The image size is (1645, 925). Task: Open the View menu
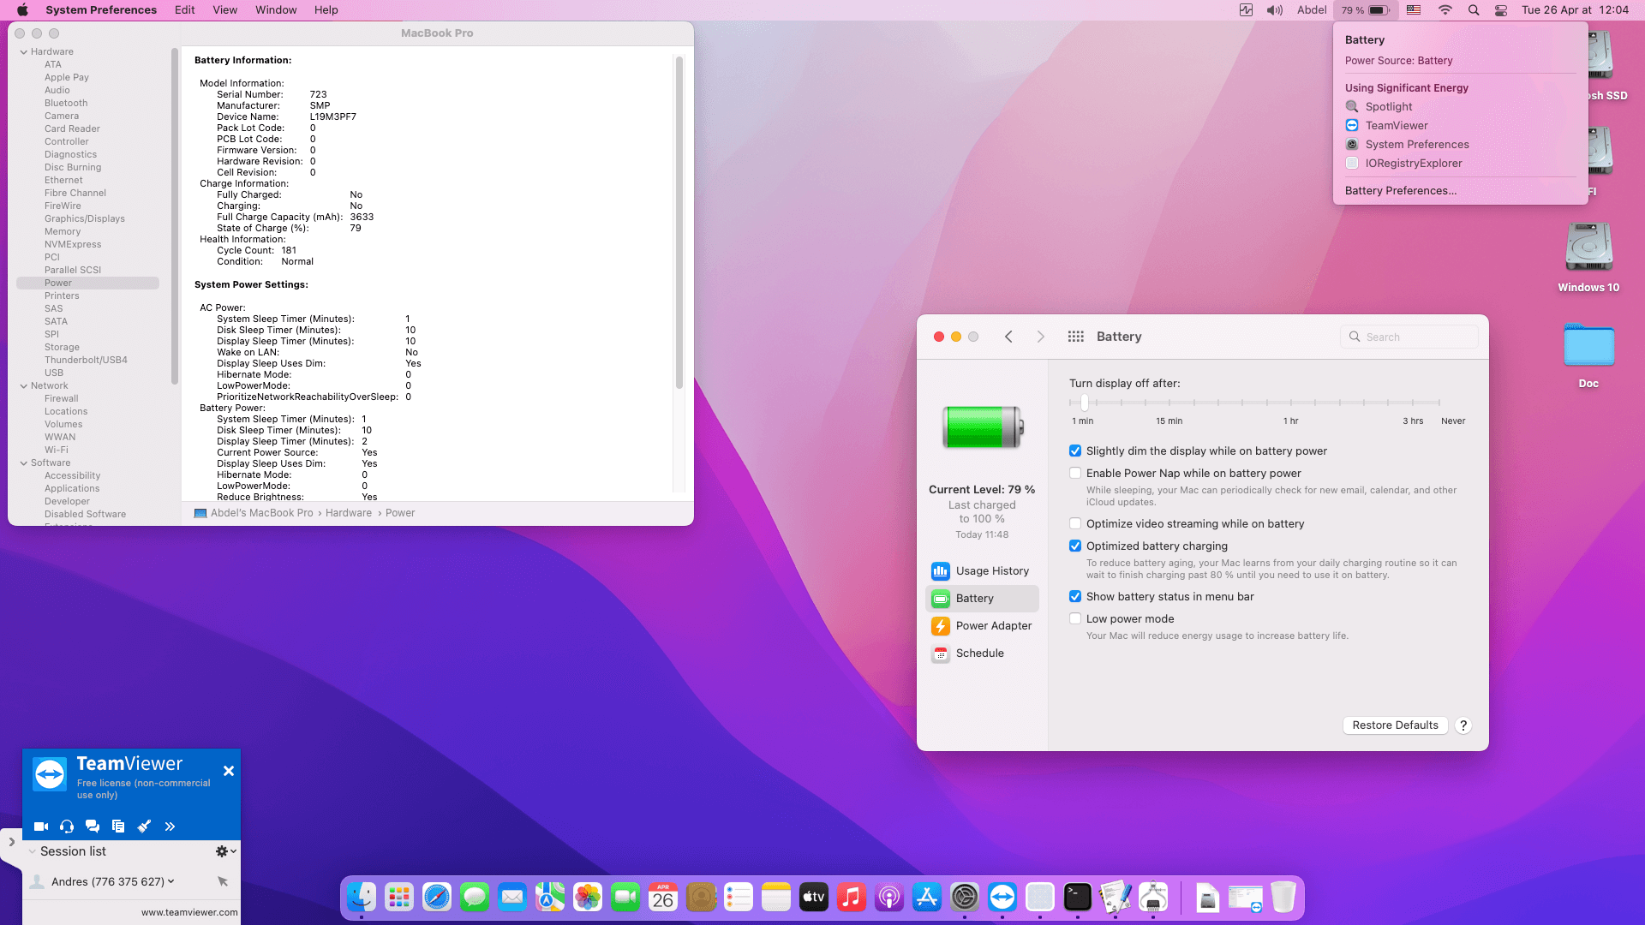coord(225,10)
